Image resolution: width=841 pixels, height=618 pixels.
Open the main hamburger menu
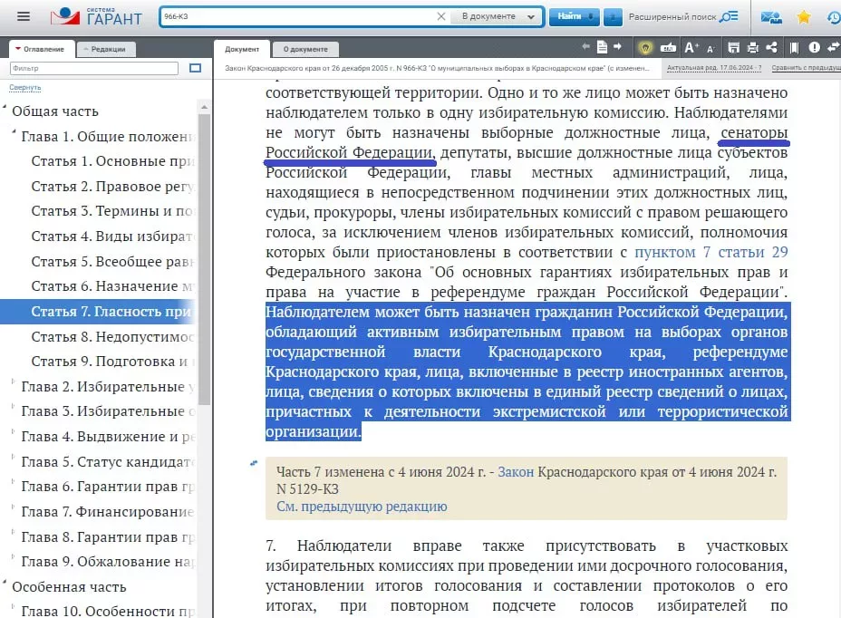click(x=24, y=15)
